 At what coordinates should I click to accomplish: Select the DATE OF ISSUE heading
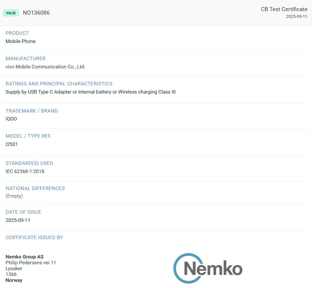click(x=23, y=212)
